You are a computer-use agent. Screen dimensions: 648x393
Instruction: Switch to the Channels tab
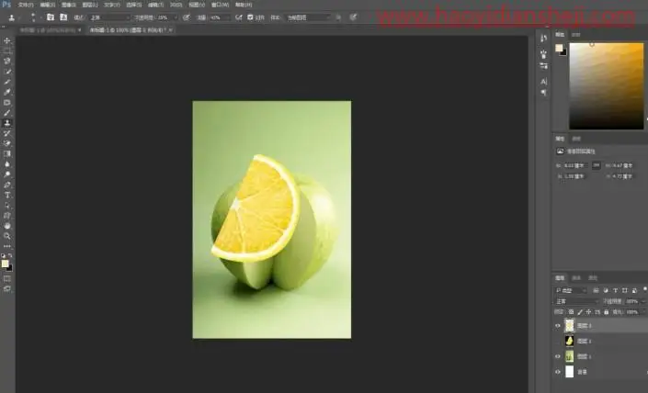[576, 278]
